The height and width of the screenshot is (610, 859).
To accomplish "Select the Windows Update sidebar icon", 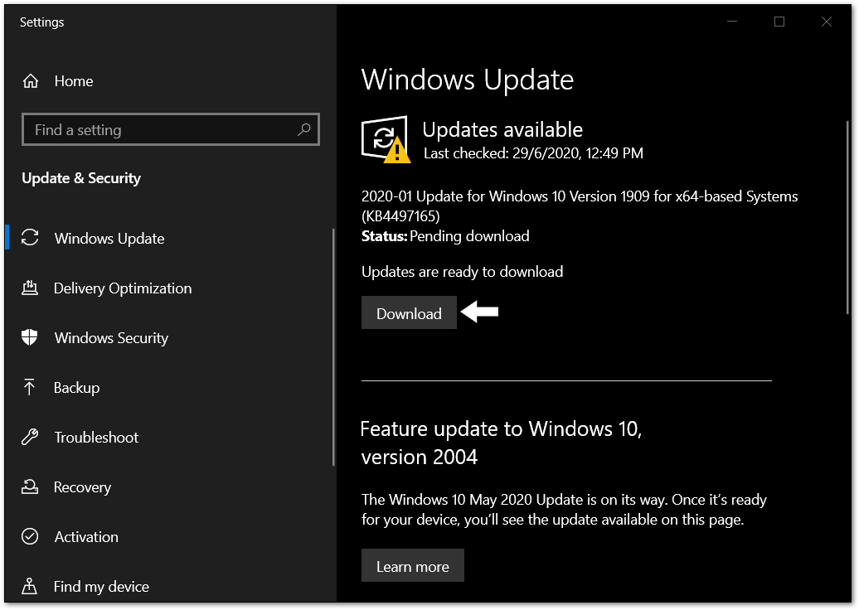I will [x=31, y=238].
